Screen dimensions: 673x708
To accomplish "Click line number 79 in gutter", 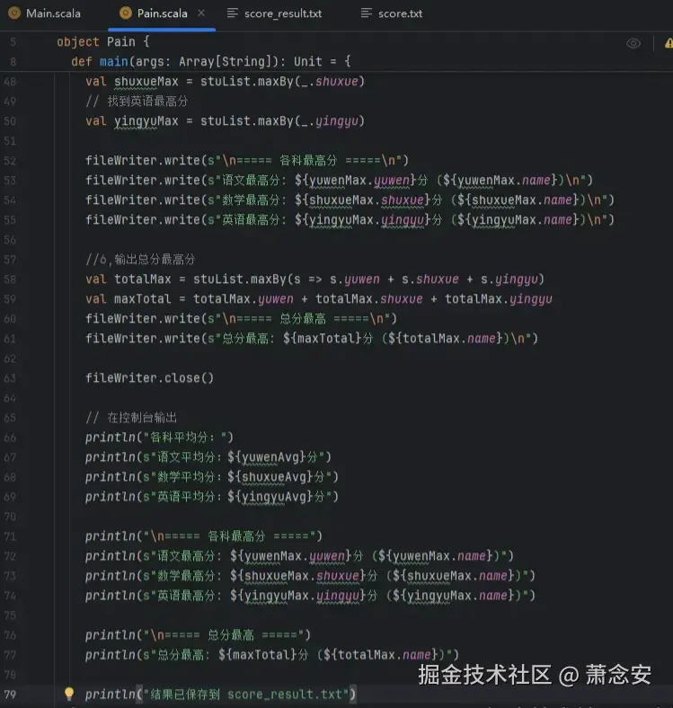I will [10, 694].
